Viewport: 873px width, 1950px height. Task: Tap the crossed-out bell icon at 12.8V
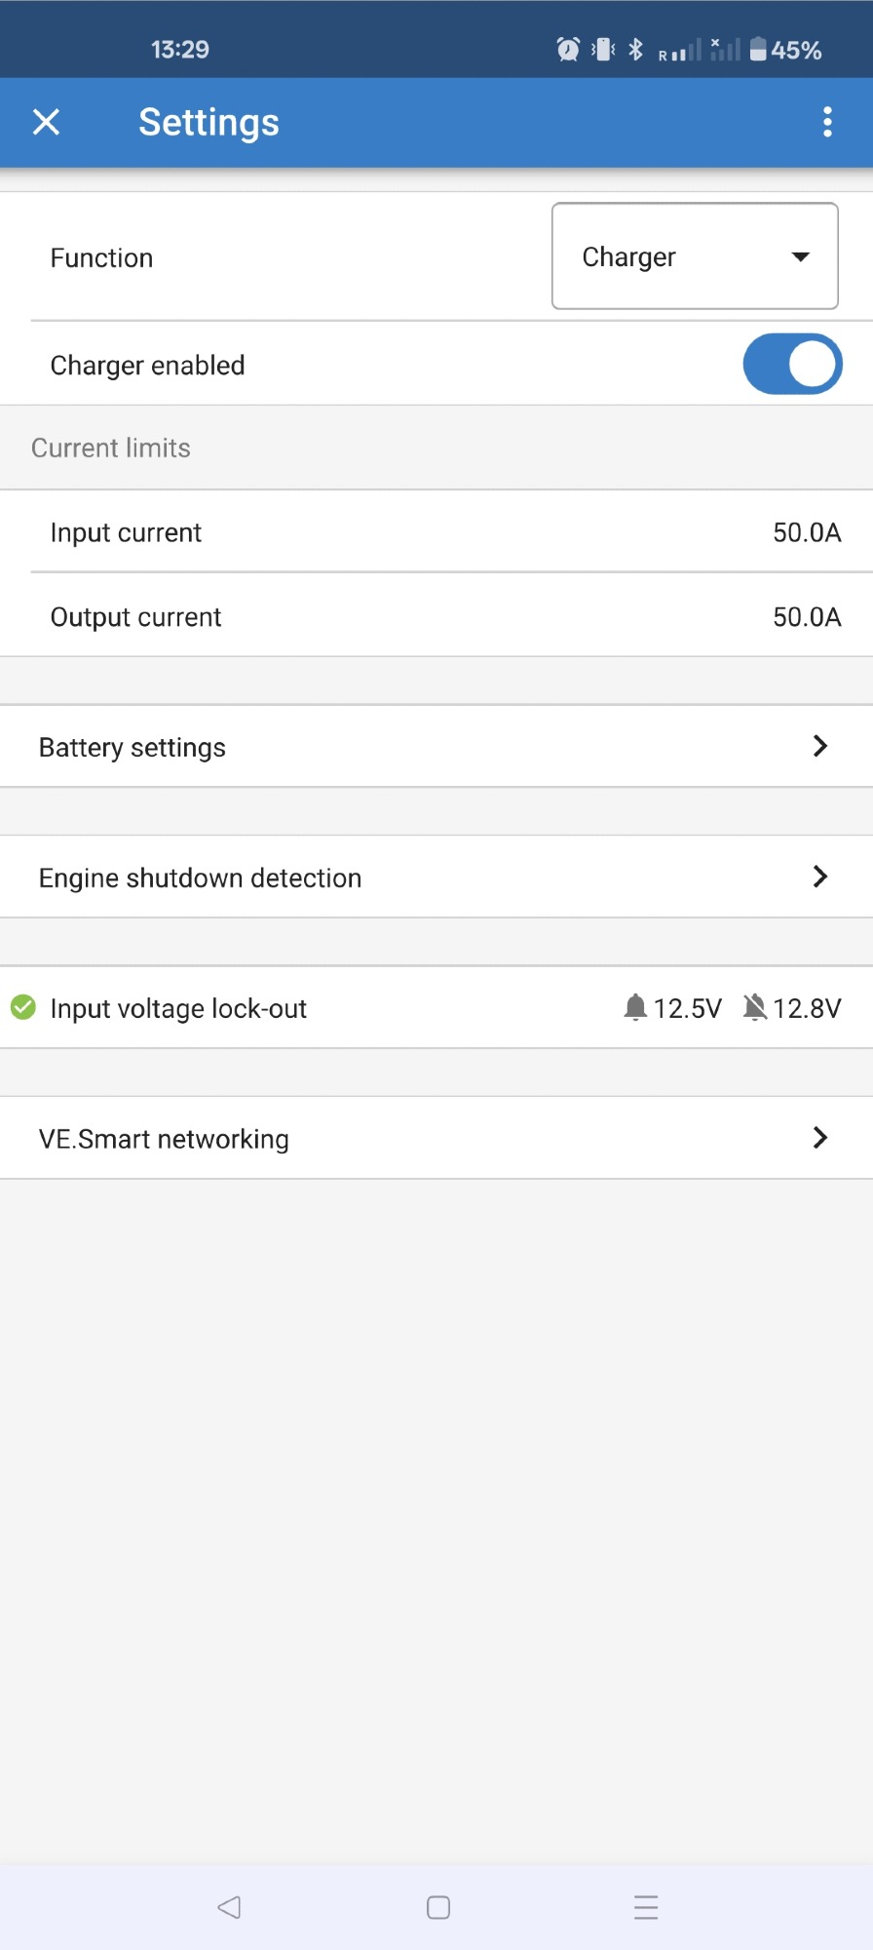754,1007
